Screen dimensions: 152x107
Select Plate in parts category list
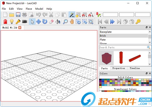124,40
